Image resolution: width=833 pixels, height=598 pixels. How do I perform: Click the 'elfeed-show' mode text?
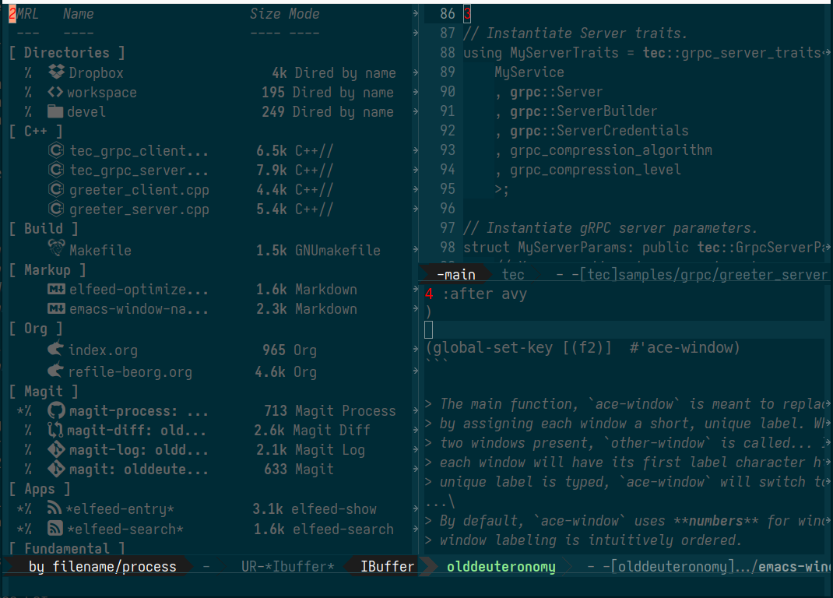(x=334, y=508)
